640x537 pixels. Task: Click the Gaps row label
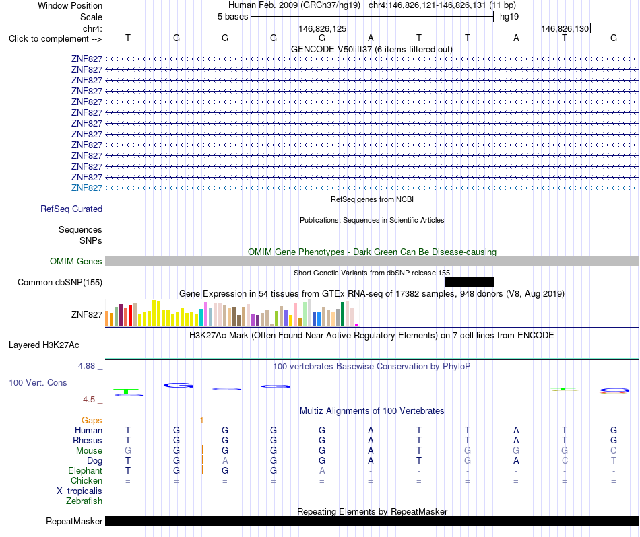92,421
